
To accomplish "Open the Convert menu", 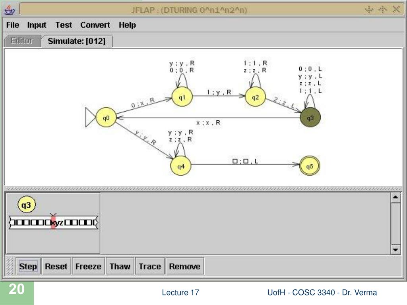I will pyautogui.click(x=95, y=25).
